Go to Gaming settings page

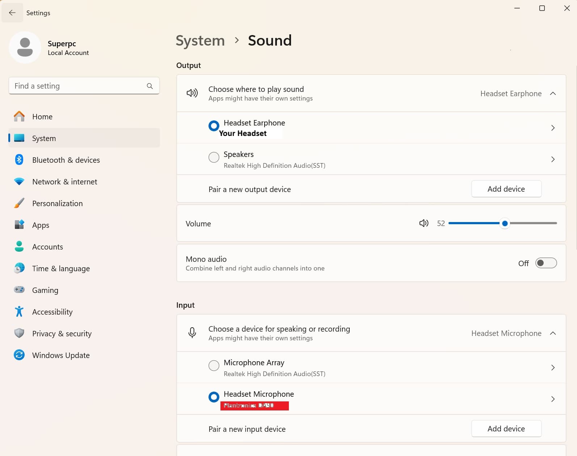[45, 290]
